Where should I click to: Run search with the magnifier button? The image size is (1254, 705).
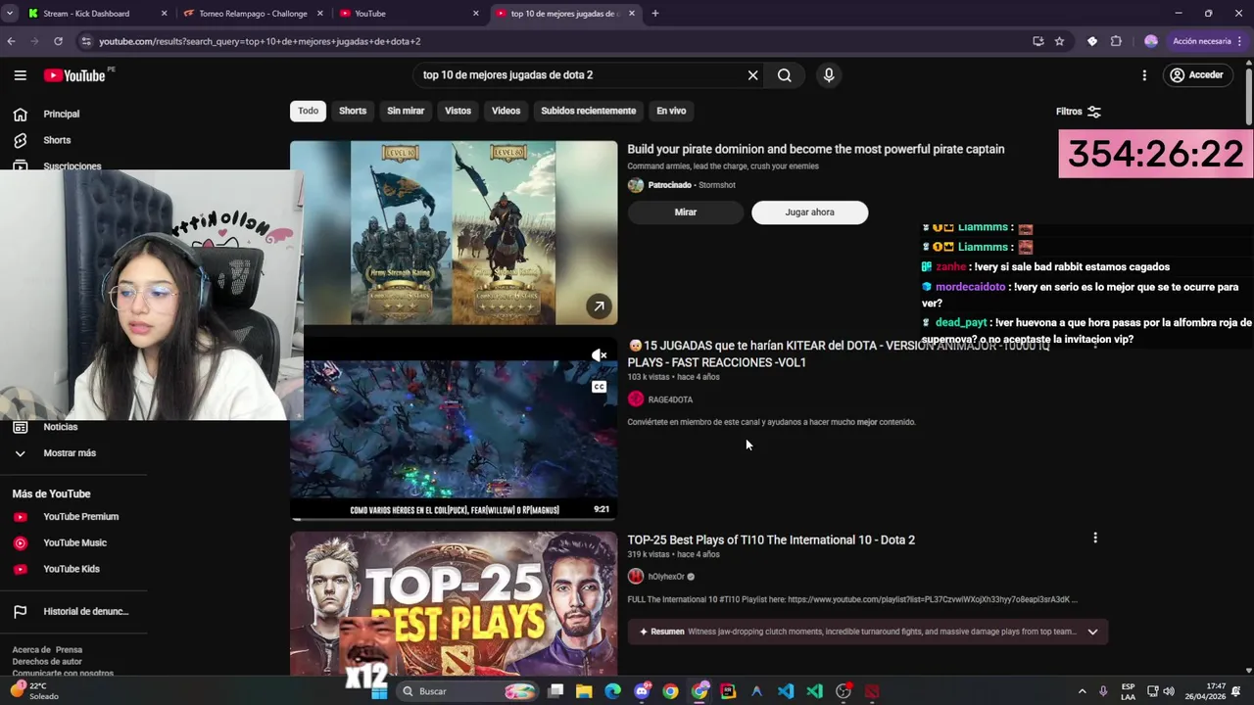[785, 75]
